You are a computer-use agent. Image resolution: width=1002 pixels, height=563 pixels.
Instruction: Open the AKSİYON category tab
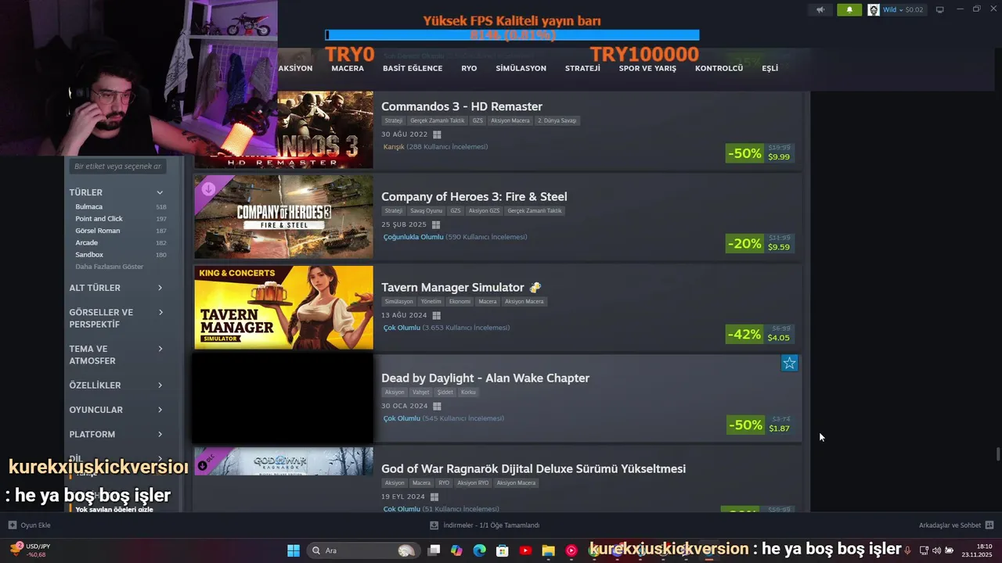pyautogui.click(x=295, y=69)
